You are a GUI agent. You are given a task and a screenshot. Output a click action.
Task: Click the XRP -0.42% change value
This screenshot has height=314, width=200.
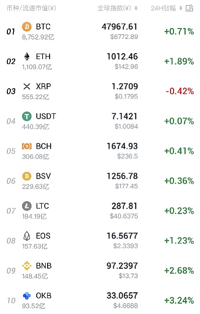click(180, 91)
